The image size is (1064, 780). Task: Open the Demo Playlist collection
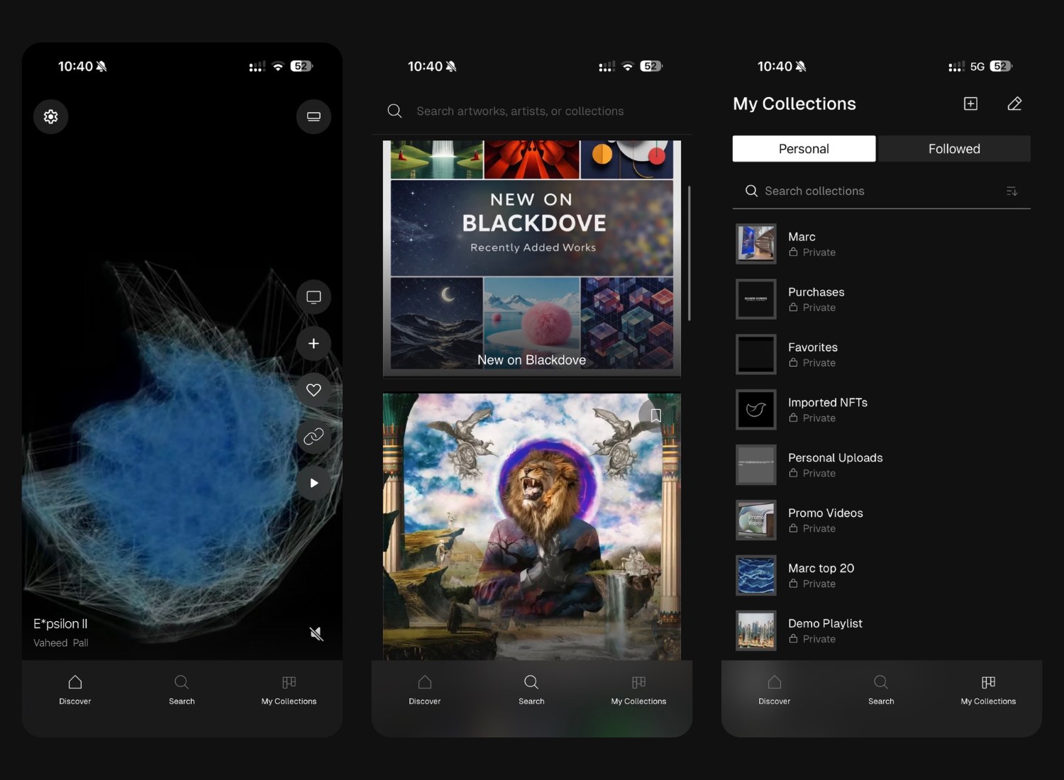882,631
